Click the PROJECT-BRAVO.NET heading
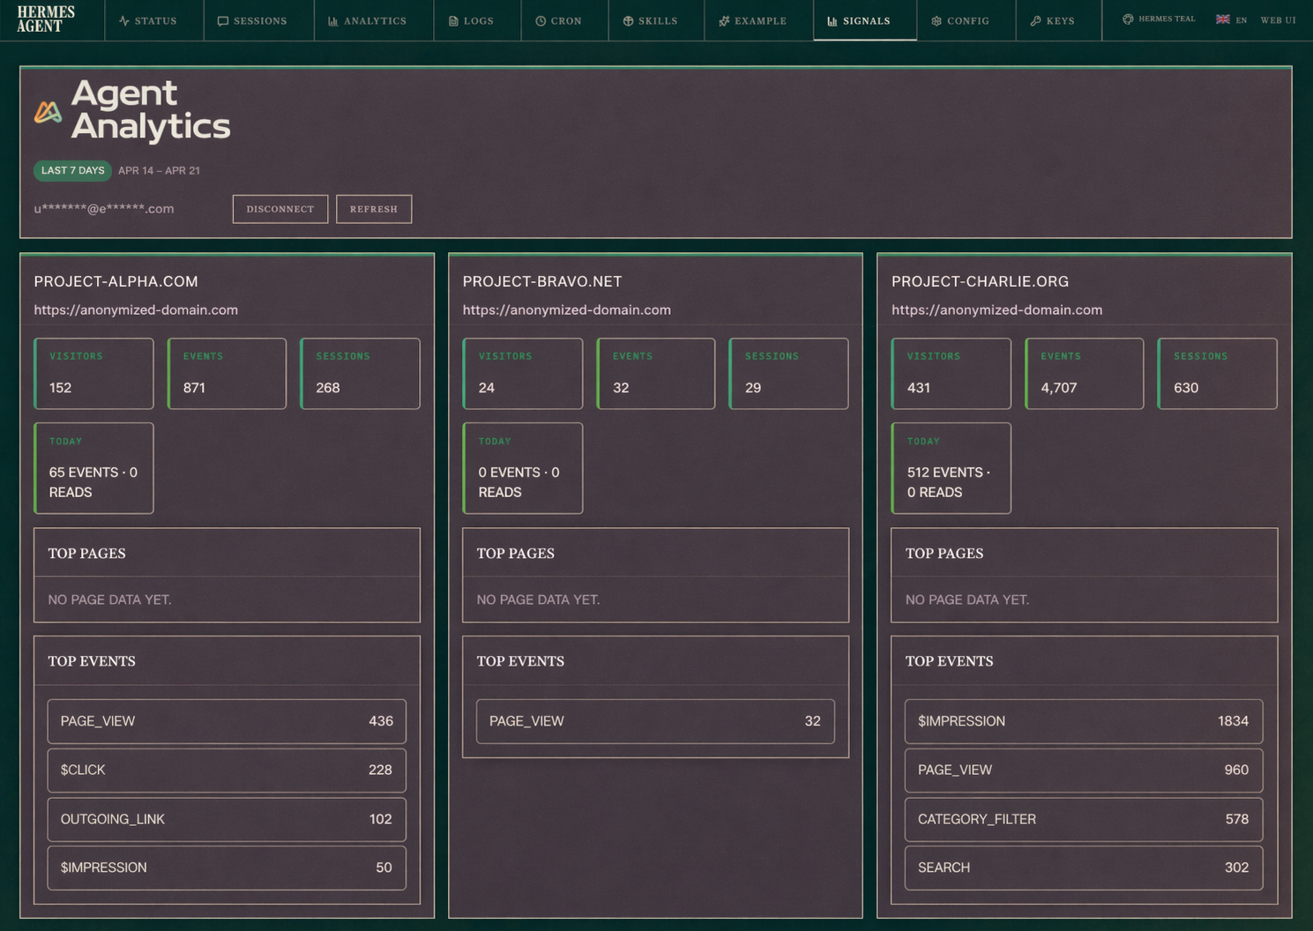1313x931 pixels. (x=542, y=281)
